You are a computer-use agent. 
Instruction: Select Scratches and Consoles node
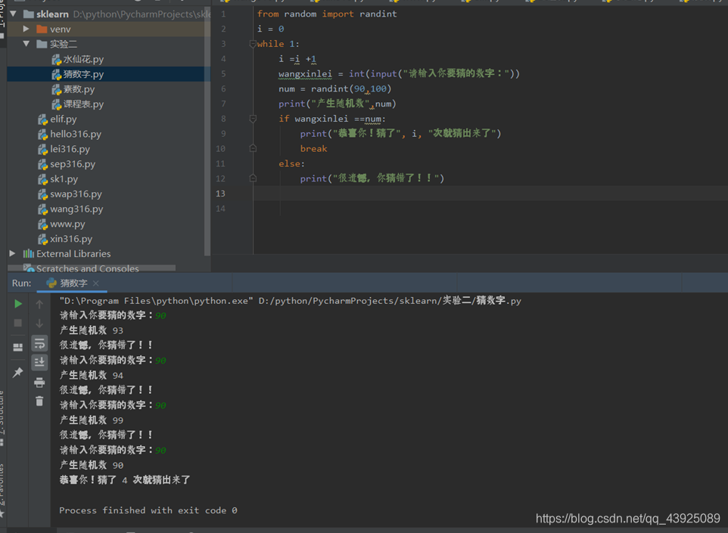click(x=87, y=268)
